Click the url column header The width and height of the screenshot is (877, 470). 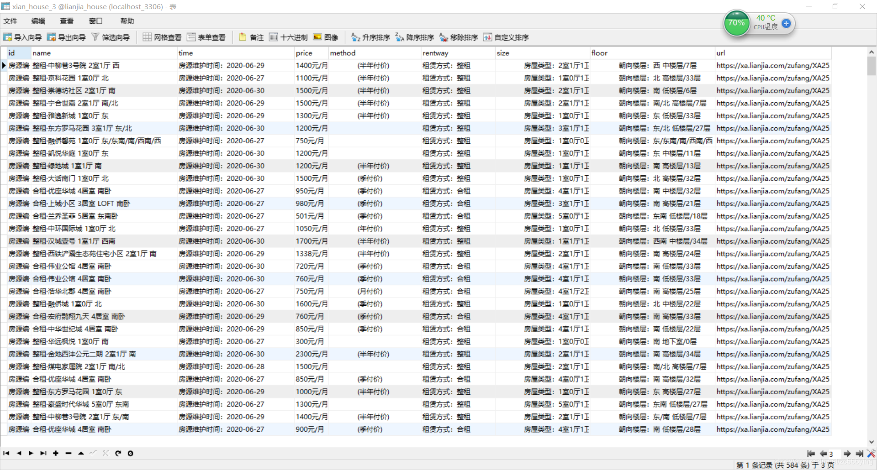(773, 53)
